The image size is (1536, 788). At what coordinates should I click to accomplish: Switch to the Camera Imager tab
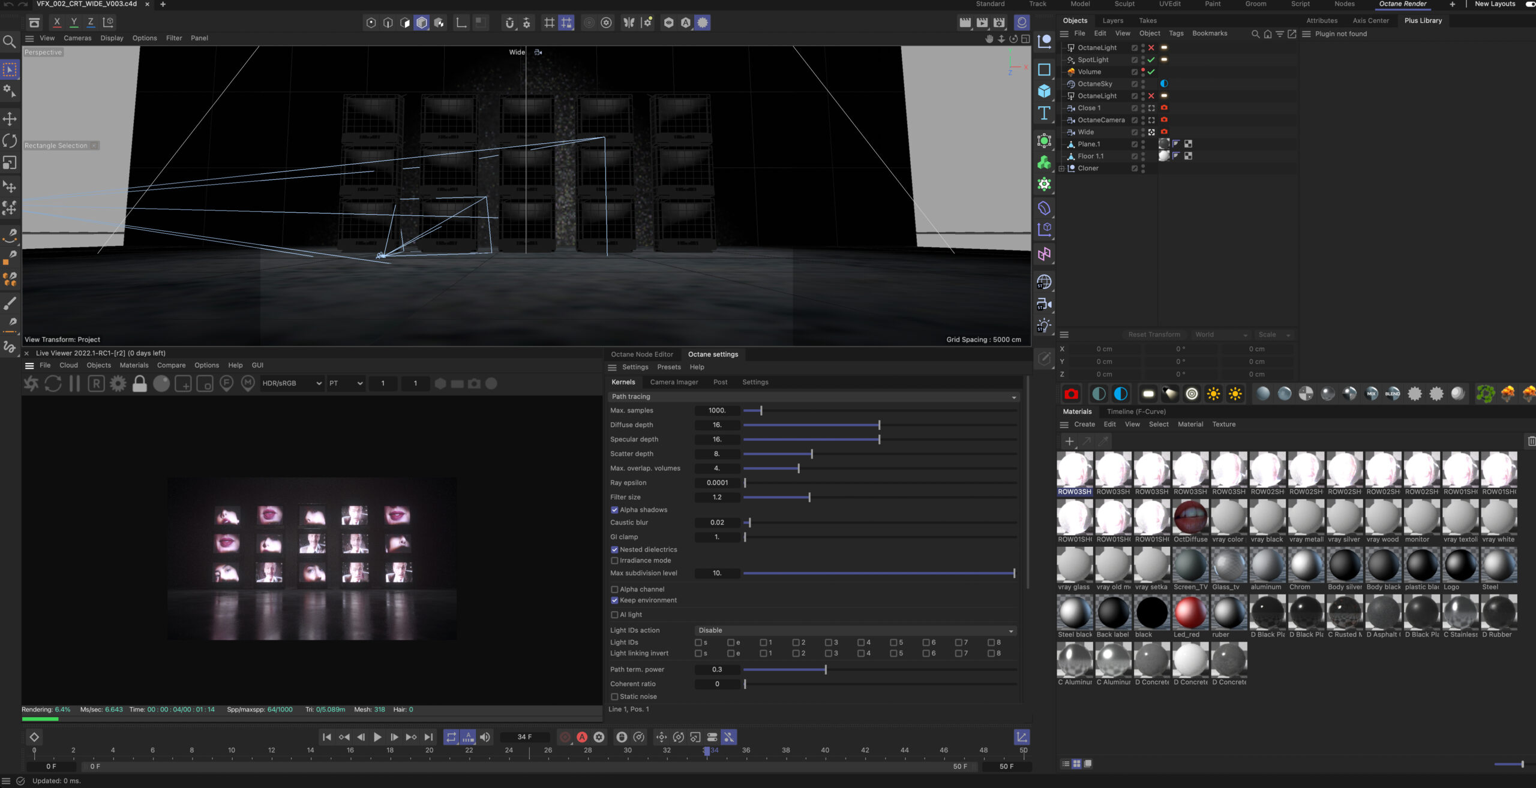click(674, 382)
